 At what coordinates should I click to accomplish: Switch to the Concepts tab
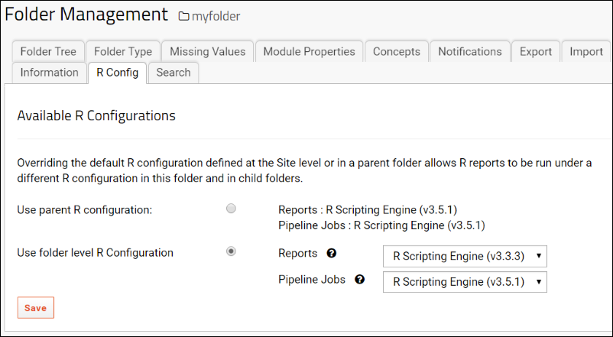tap(396, 52)
